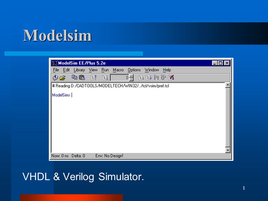
Task: Minimize the ModelSim EE/Plus window
Action: (x=214, y=63)
